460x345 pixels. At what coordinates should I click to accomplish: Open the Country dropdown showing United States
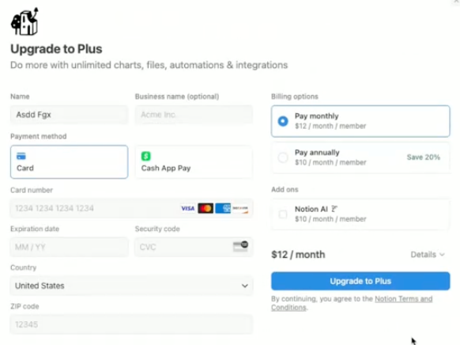click(x=131, y=286)
